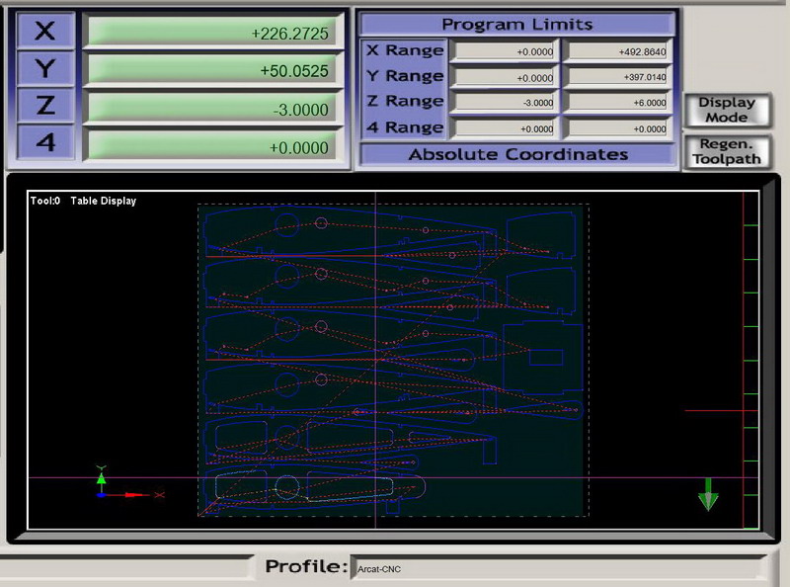Click the green down arrow icon
The height and width of the screenshot is (587, 790).
708,494
